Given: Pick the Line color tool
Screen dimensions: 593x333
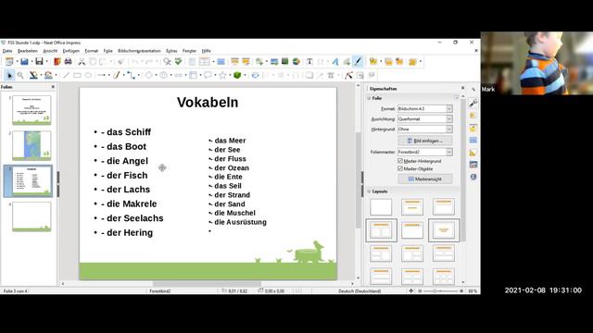Looking at the screenshot, I should pyautogui.click(x=33, y=76).
